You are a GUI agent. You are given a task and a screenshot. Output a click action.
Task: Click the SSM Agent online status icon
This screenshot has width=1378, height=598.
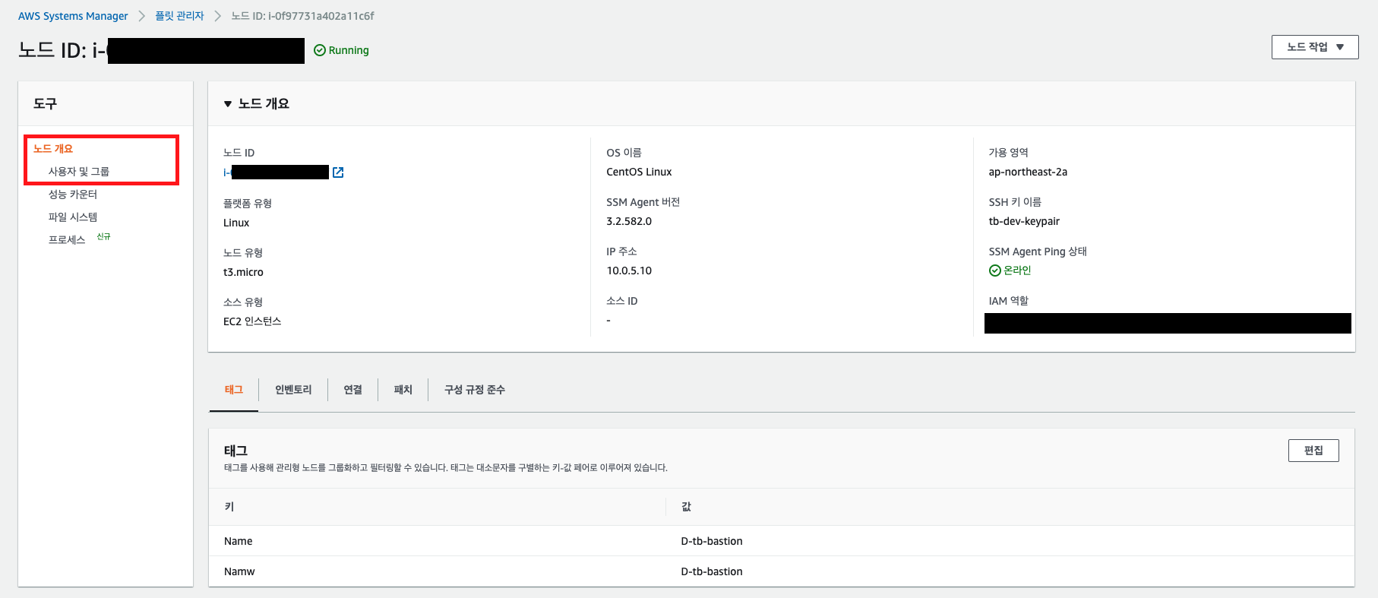pyautogui.click(x=994, y=271)
